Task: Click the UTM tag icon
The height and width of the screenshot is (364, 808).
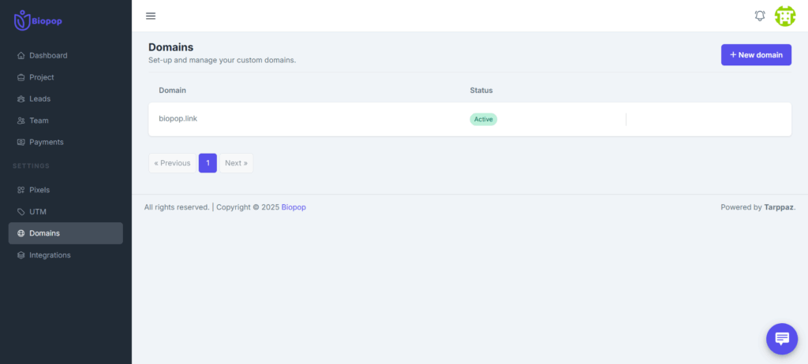Action: 21,212
